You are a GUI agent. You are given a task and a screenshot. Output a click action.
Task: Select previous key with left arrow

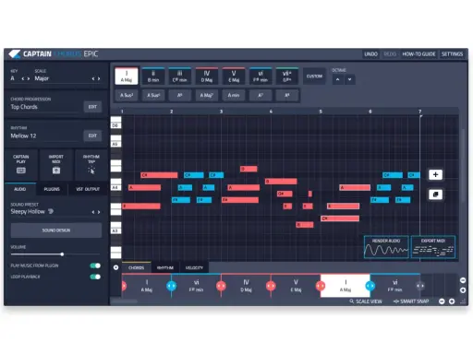tap(22, 78)
